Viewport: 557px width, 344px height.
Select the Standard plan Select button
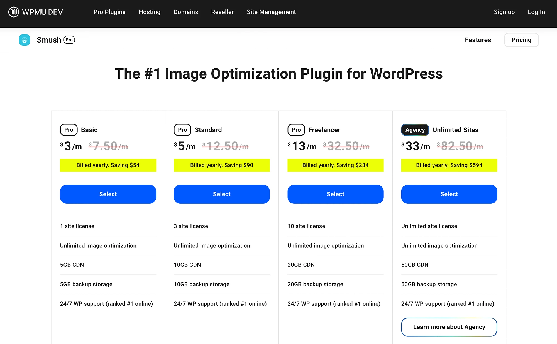(x=222, y=194)
